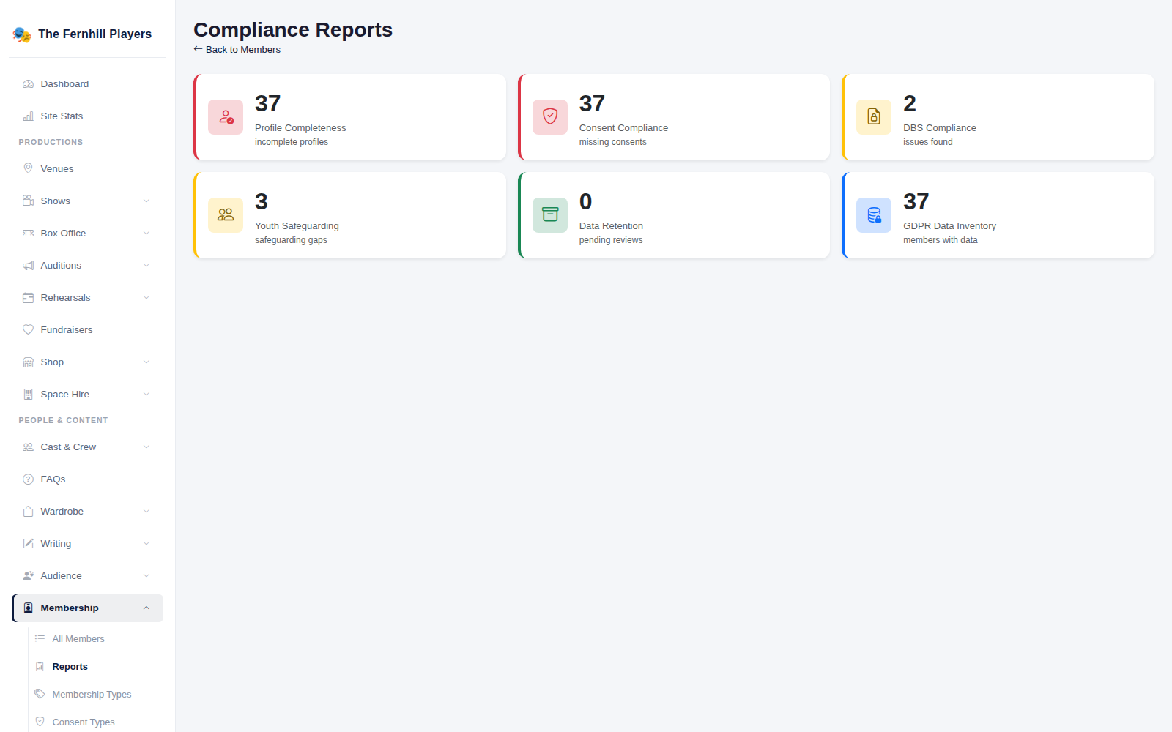This screenshot has width=1172, height=732.
Task: Click the Youth Safeguarding people icon
Action: tap(226, 215)
